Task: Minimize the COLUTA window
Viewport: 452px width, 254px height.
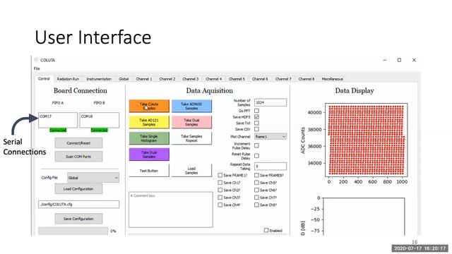Action: click(385, 60)
